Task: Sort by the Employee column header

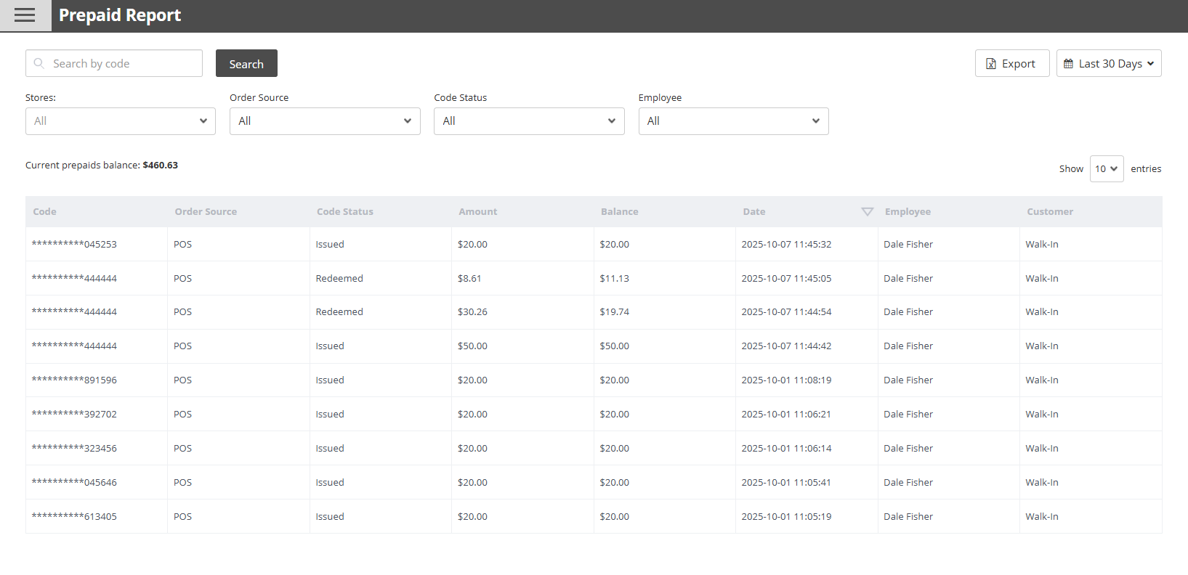Action: tap(908, 211)
